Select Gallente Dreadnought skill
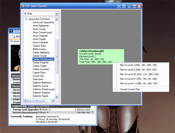This screenshot has width=175, height=133. point(43,89)
